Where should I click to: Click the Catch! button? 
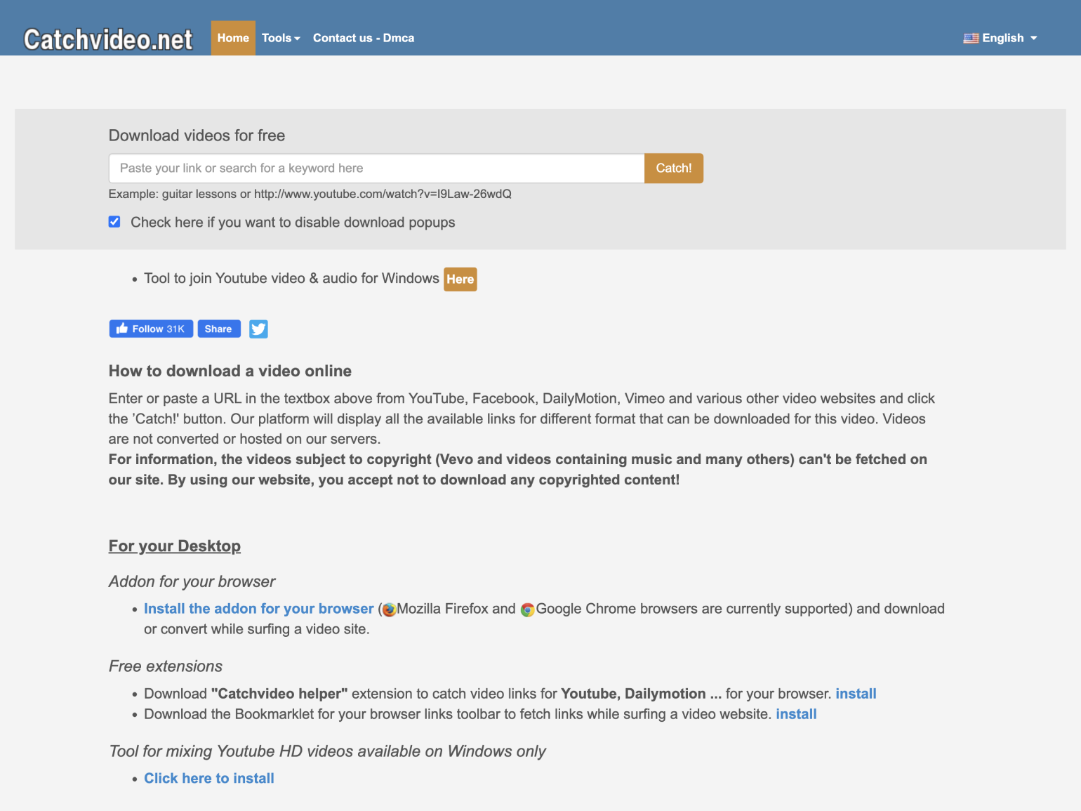coord(674,169)
